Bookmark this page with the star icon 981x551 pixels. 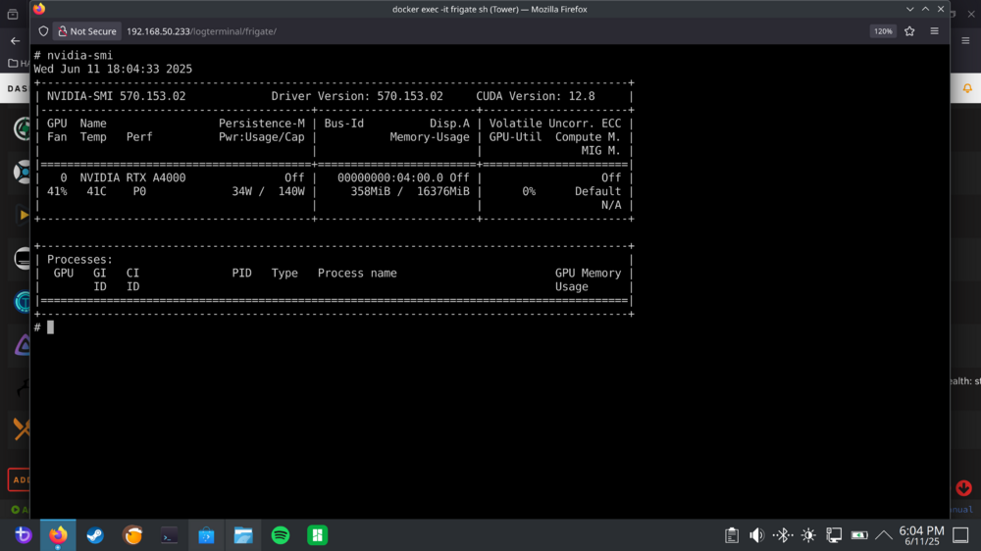tap(909, 31)
